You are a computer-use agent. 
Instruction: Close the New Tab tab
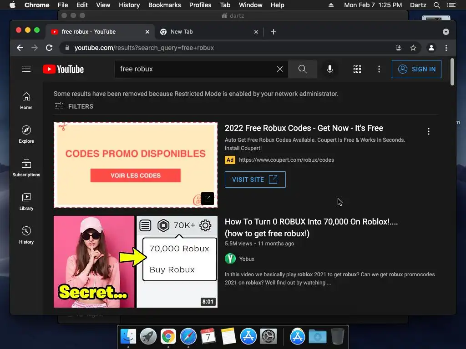(x=256, y=32)
